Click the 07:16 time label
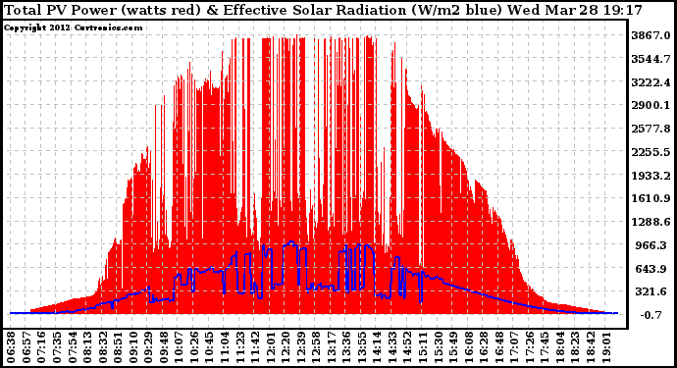677x368 pixels. [41, 346]
